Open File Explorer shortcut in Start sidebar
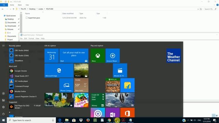This screenshot has width=219, height=123. click(3, 100)
